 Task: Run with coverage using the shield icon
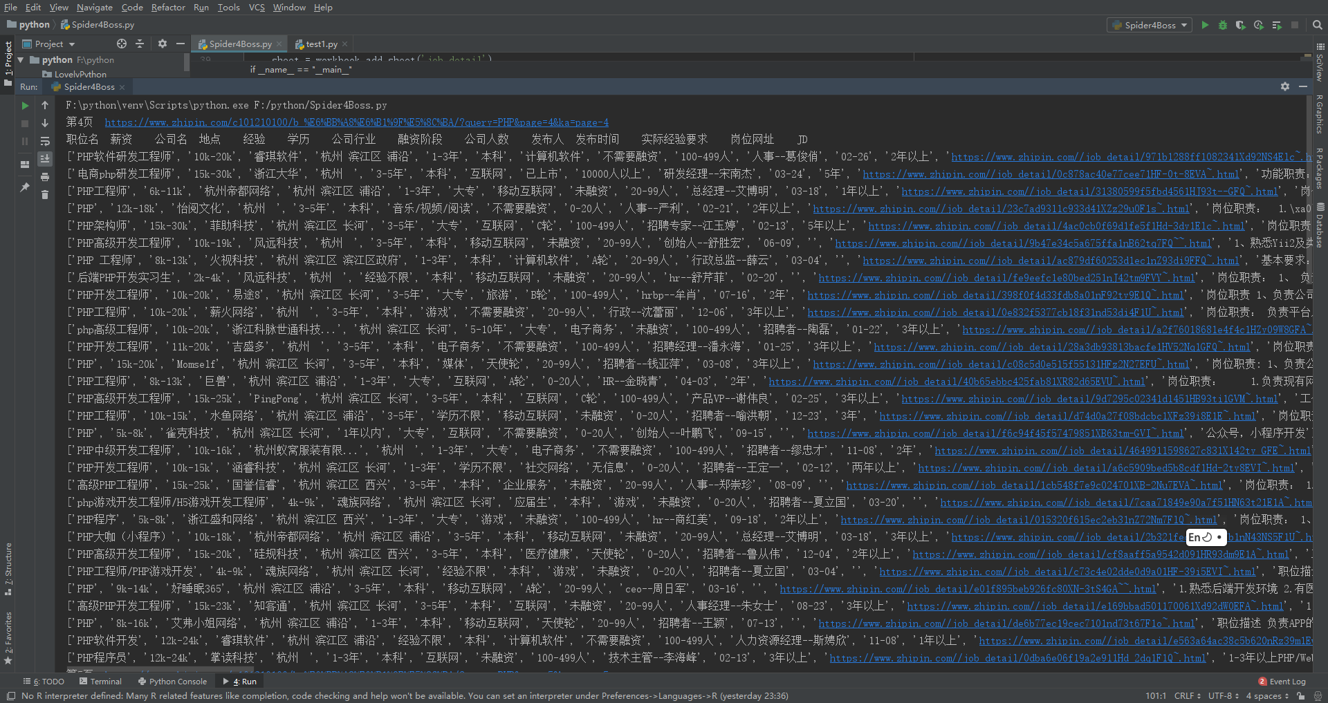(x=1241, y=25)
